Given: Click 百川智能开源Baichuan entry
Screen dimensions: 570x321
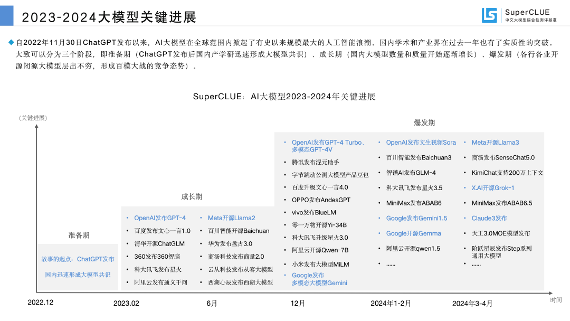Looking at the screenshot, I should 239,231.
